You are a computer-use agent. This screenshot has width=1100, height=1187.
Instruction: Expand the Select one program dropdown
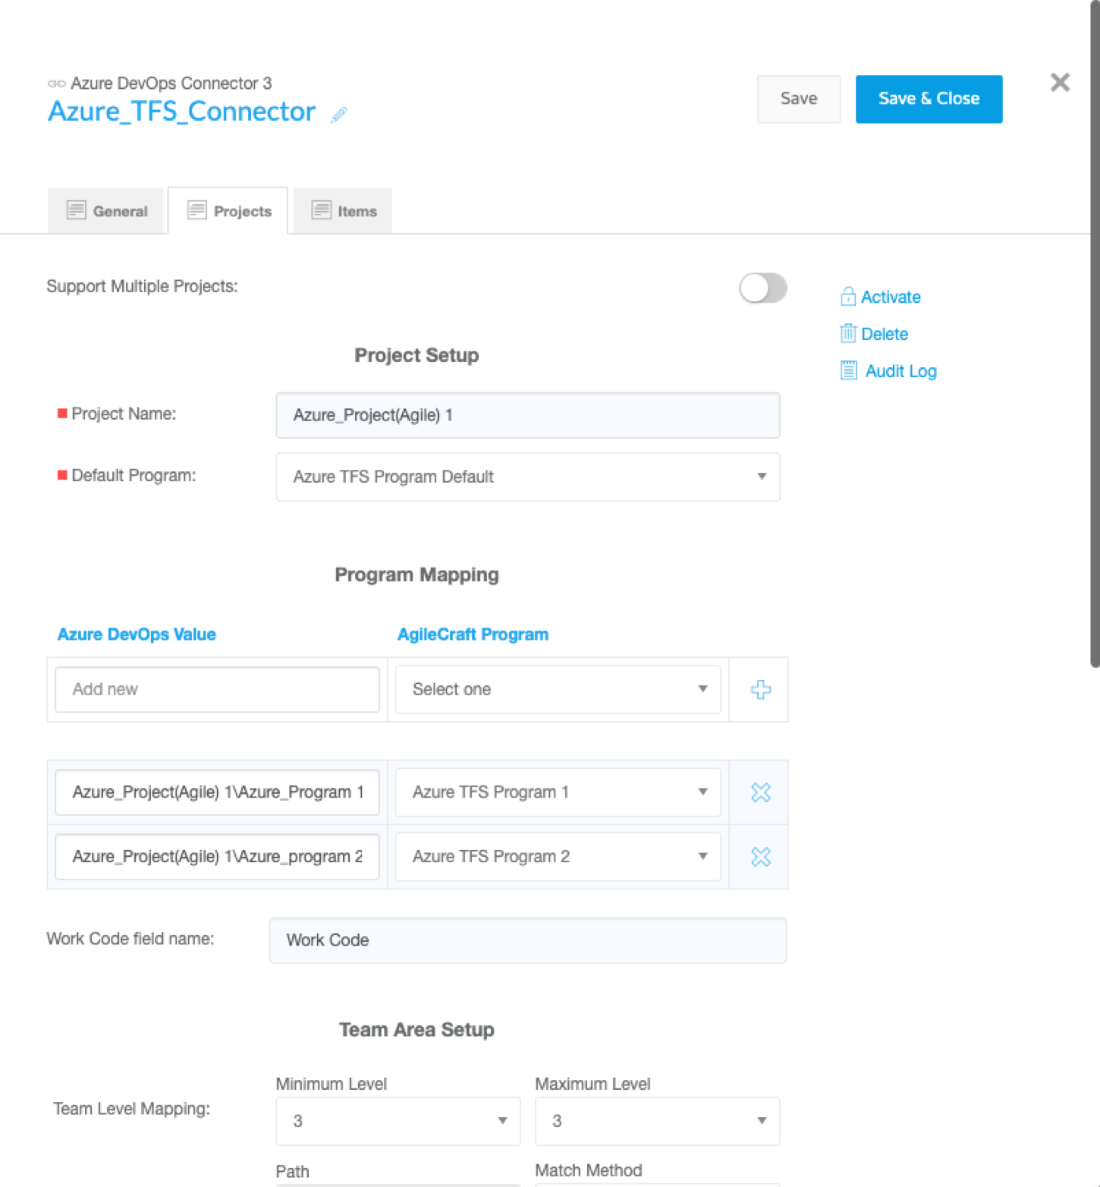click(x=558, y=689)
